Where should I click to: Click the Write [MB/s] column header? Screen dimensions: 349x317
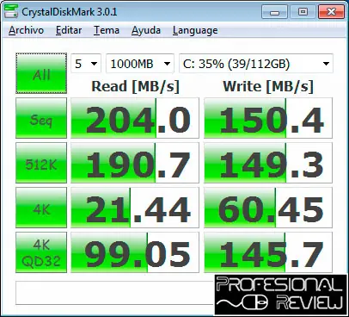(x=268, y=86)
